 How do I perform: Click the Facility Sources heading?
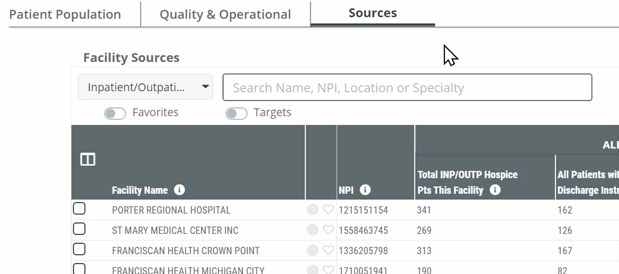pos(131,58)
